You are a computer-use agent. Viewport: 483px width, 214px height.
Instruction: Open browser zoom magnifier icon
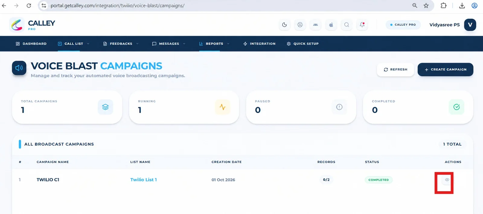pyautogui.click(x=415, y=5)
